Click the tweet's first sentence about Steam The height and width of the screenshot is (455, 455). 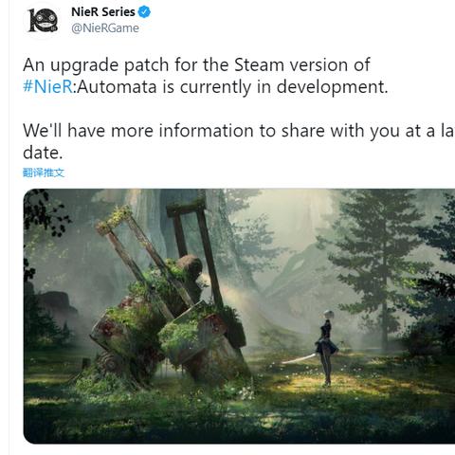206,76
